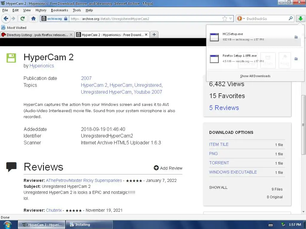The image size is (306, 229).
Task: Open the Hyperionics creator link
Action: [x=42, y=66]
